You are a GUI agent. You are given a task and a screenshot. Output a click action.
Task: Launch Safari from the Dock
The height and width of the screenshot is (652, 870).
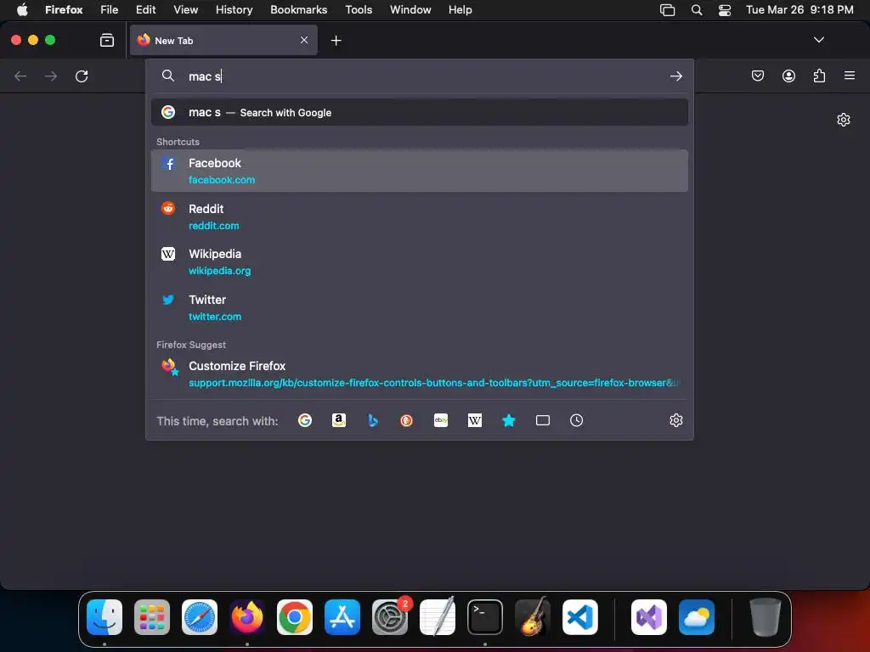pyautogui.click(x=199, y=616)
